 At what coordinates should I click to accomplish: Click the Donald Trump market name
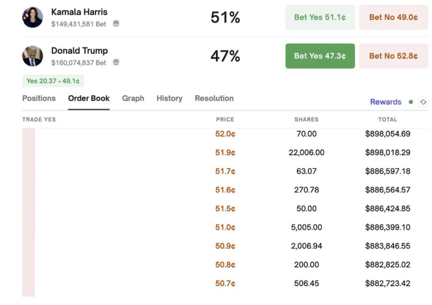pos(79,51)
